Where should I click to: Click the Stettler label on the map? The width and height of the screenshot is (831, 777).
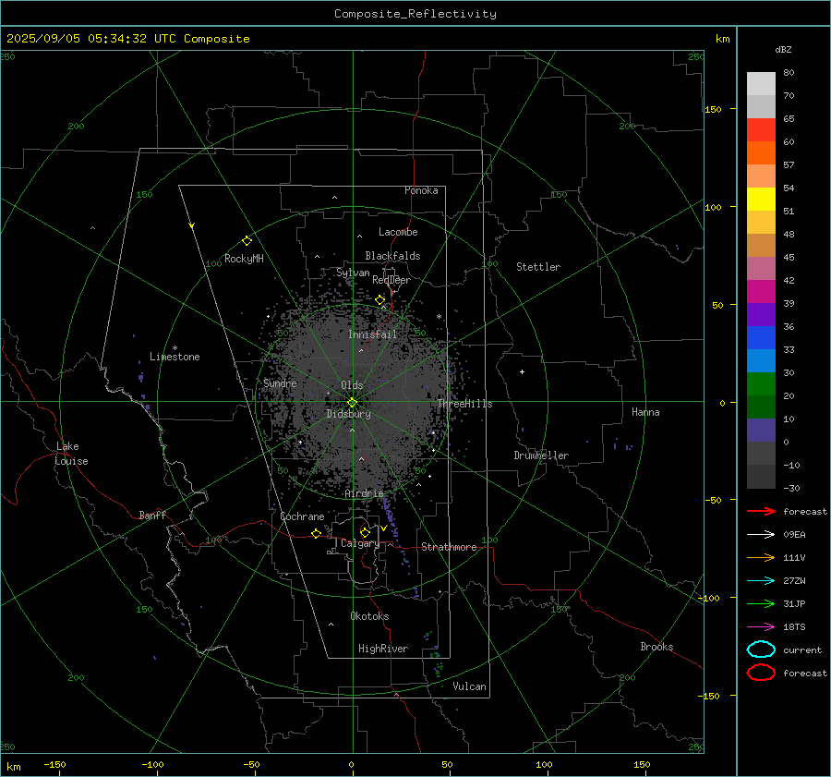(538, 267)
